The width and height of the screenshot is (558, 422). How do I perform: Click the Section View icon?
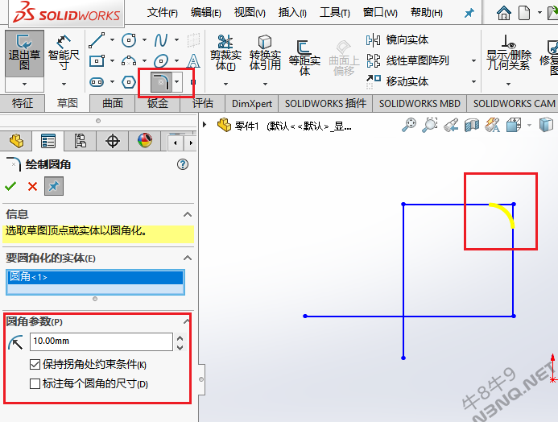[472, 126]
